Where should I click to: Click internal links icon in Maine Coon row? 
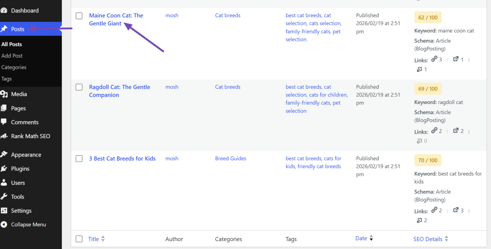click(434, 59)
